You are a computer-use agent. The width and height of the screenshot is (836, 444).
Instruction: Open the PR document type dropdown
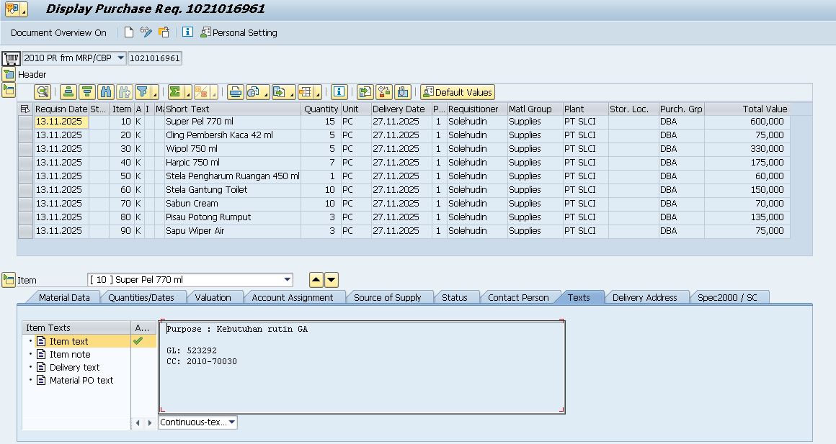pyautogui.click(x=120, y=58)
